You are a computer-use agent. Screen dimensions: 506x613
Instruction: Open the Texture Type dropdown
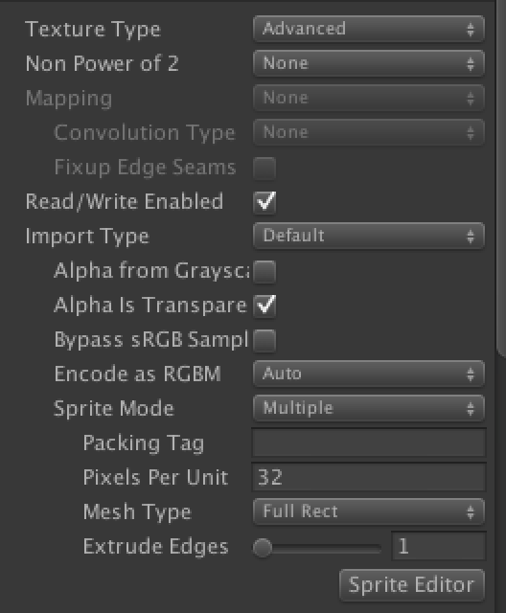click(369, 29)
